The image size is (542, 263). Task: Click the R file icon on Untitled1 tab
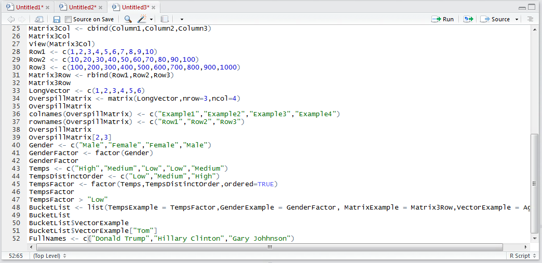point(11,7)
